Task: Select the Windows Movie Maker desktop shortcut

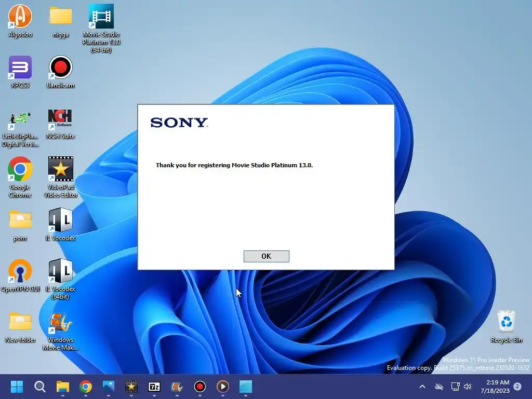Action: click(x=60, y=331)
